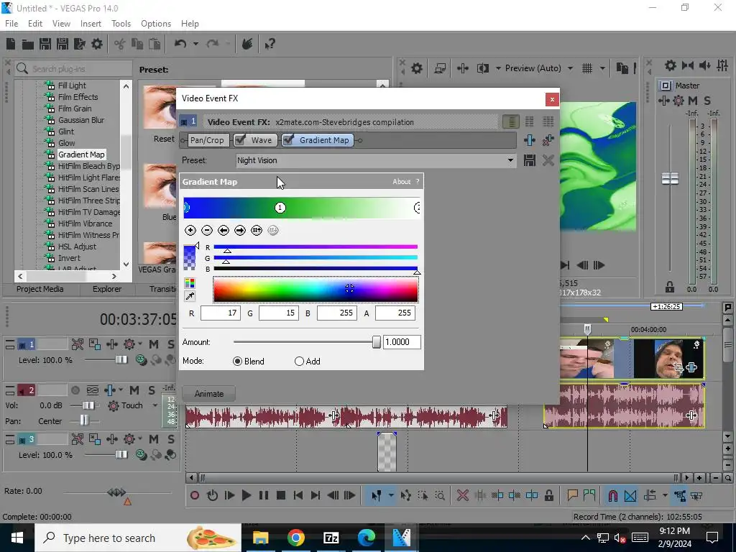Click the Normal Edit Tool arrow icon
736x552 pixels.
[376, 495]
